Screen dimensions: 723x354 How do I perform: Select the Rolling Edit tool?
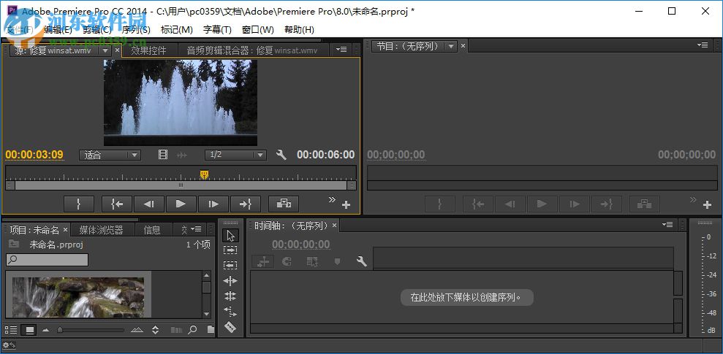pyautogui.click(x=230, y=296)
